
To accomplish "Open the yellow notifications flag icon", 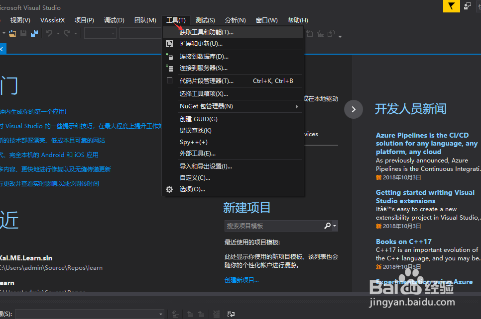I will pyautogui.click(x=452, y=6).
